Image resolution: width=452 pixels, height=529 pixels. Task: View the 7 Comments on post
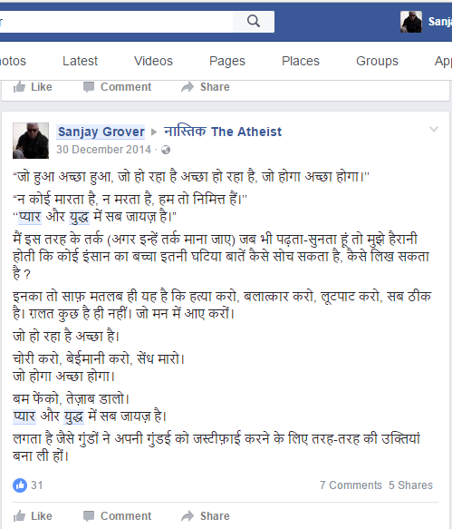click(x=351, y=485)
